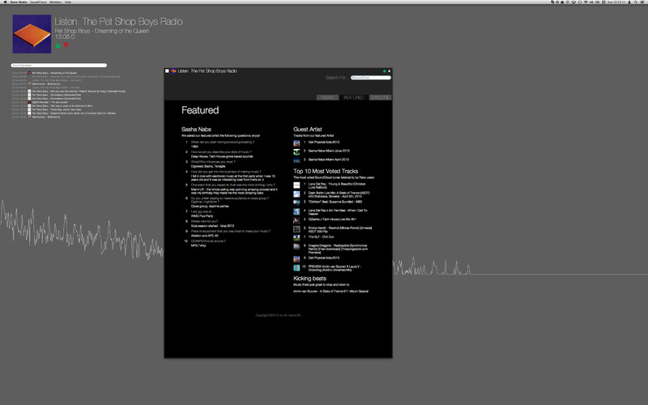Viewport: 648px width, 405px height.
Task: Click the Spotlight search icon in the menu bar
Action: pos(636,2)
